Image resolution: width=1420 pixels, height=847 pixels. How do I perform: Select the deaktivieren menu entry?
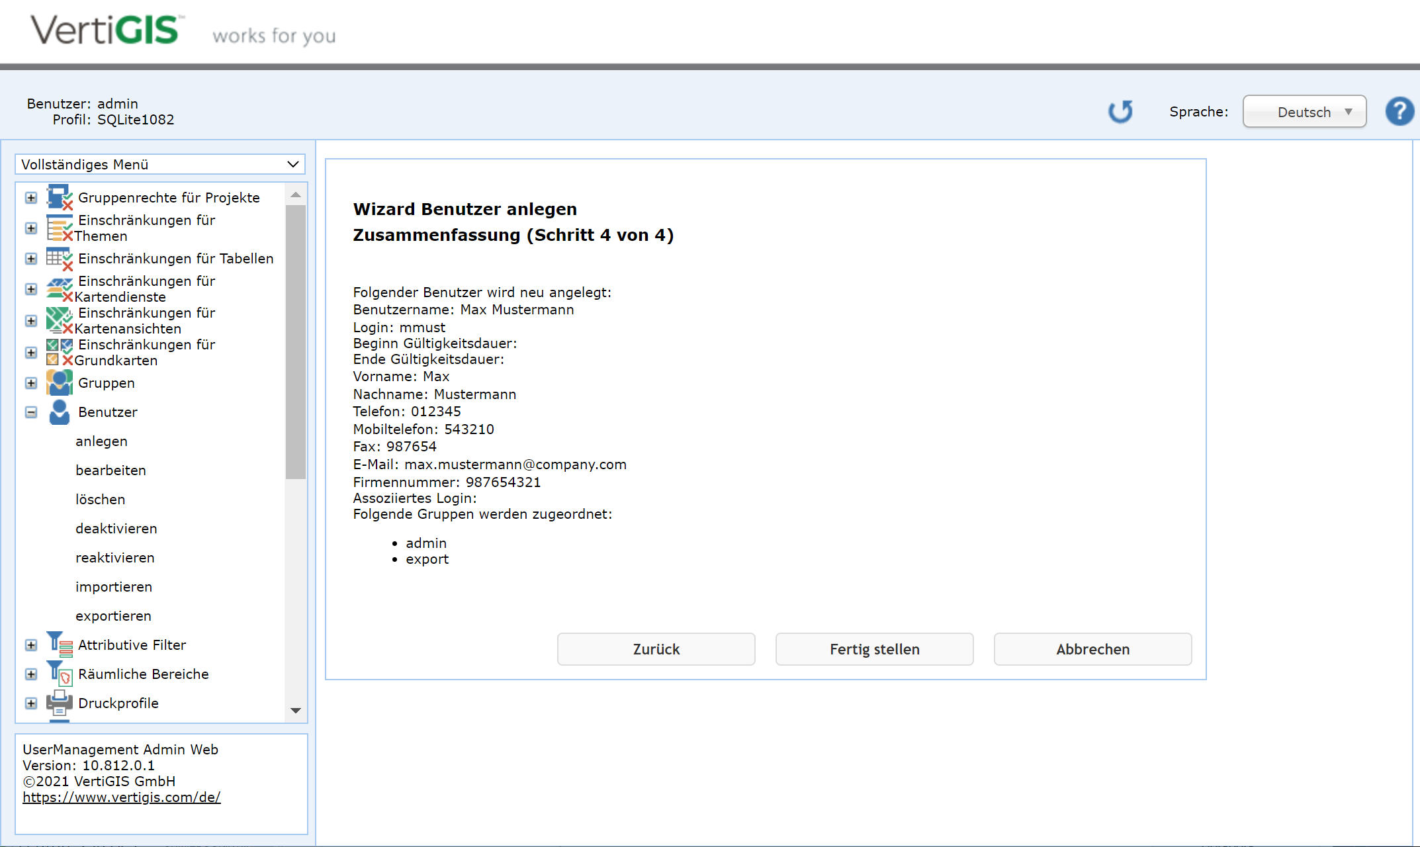click(116, 528)
